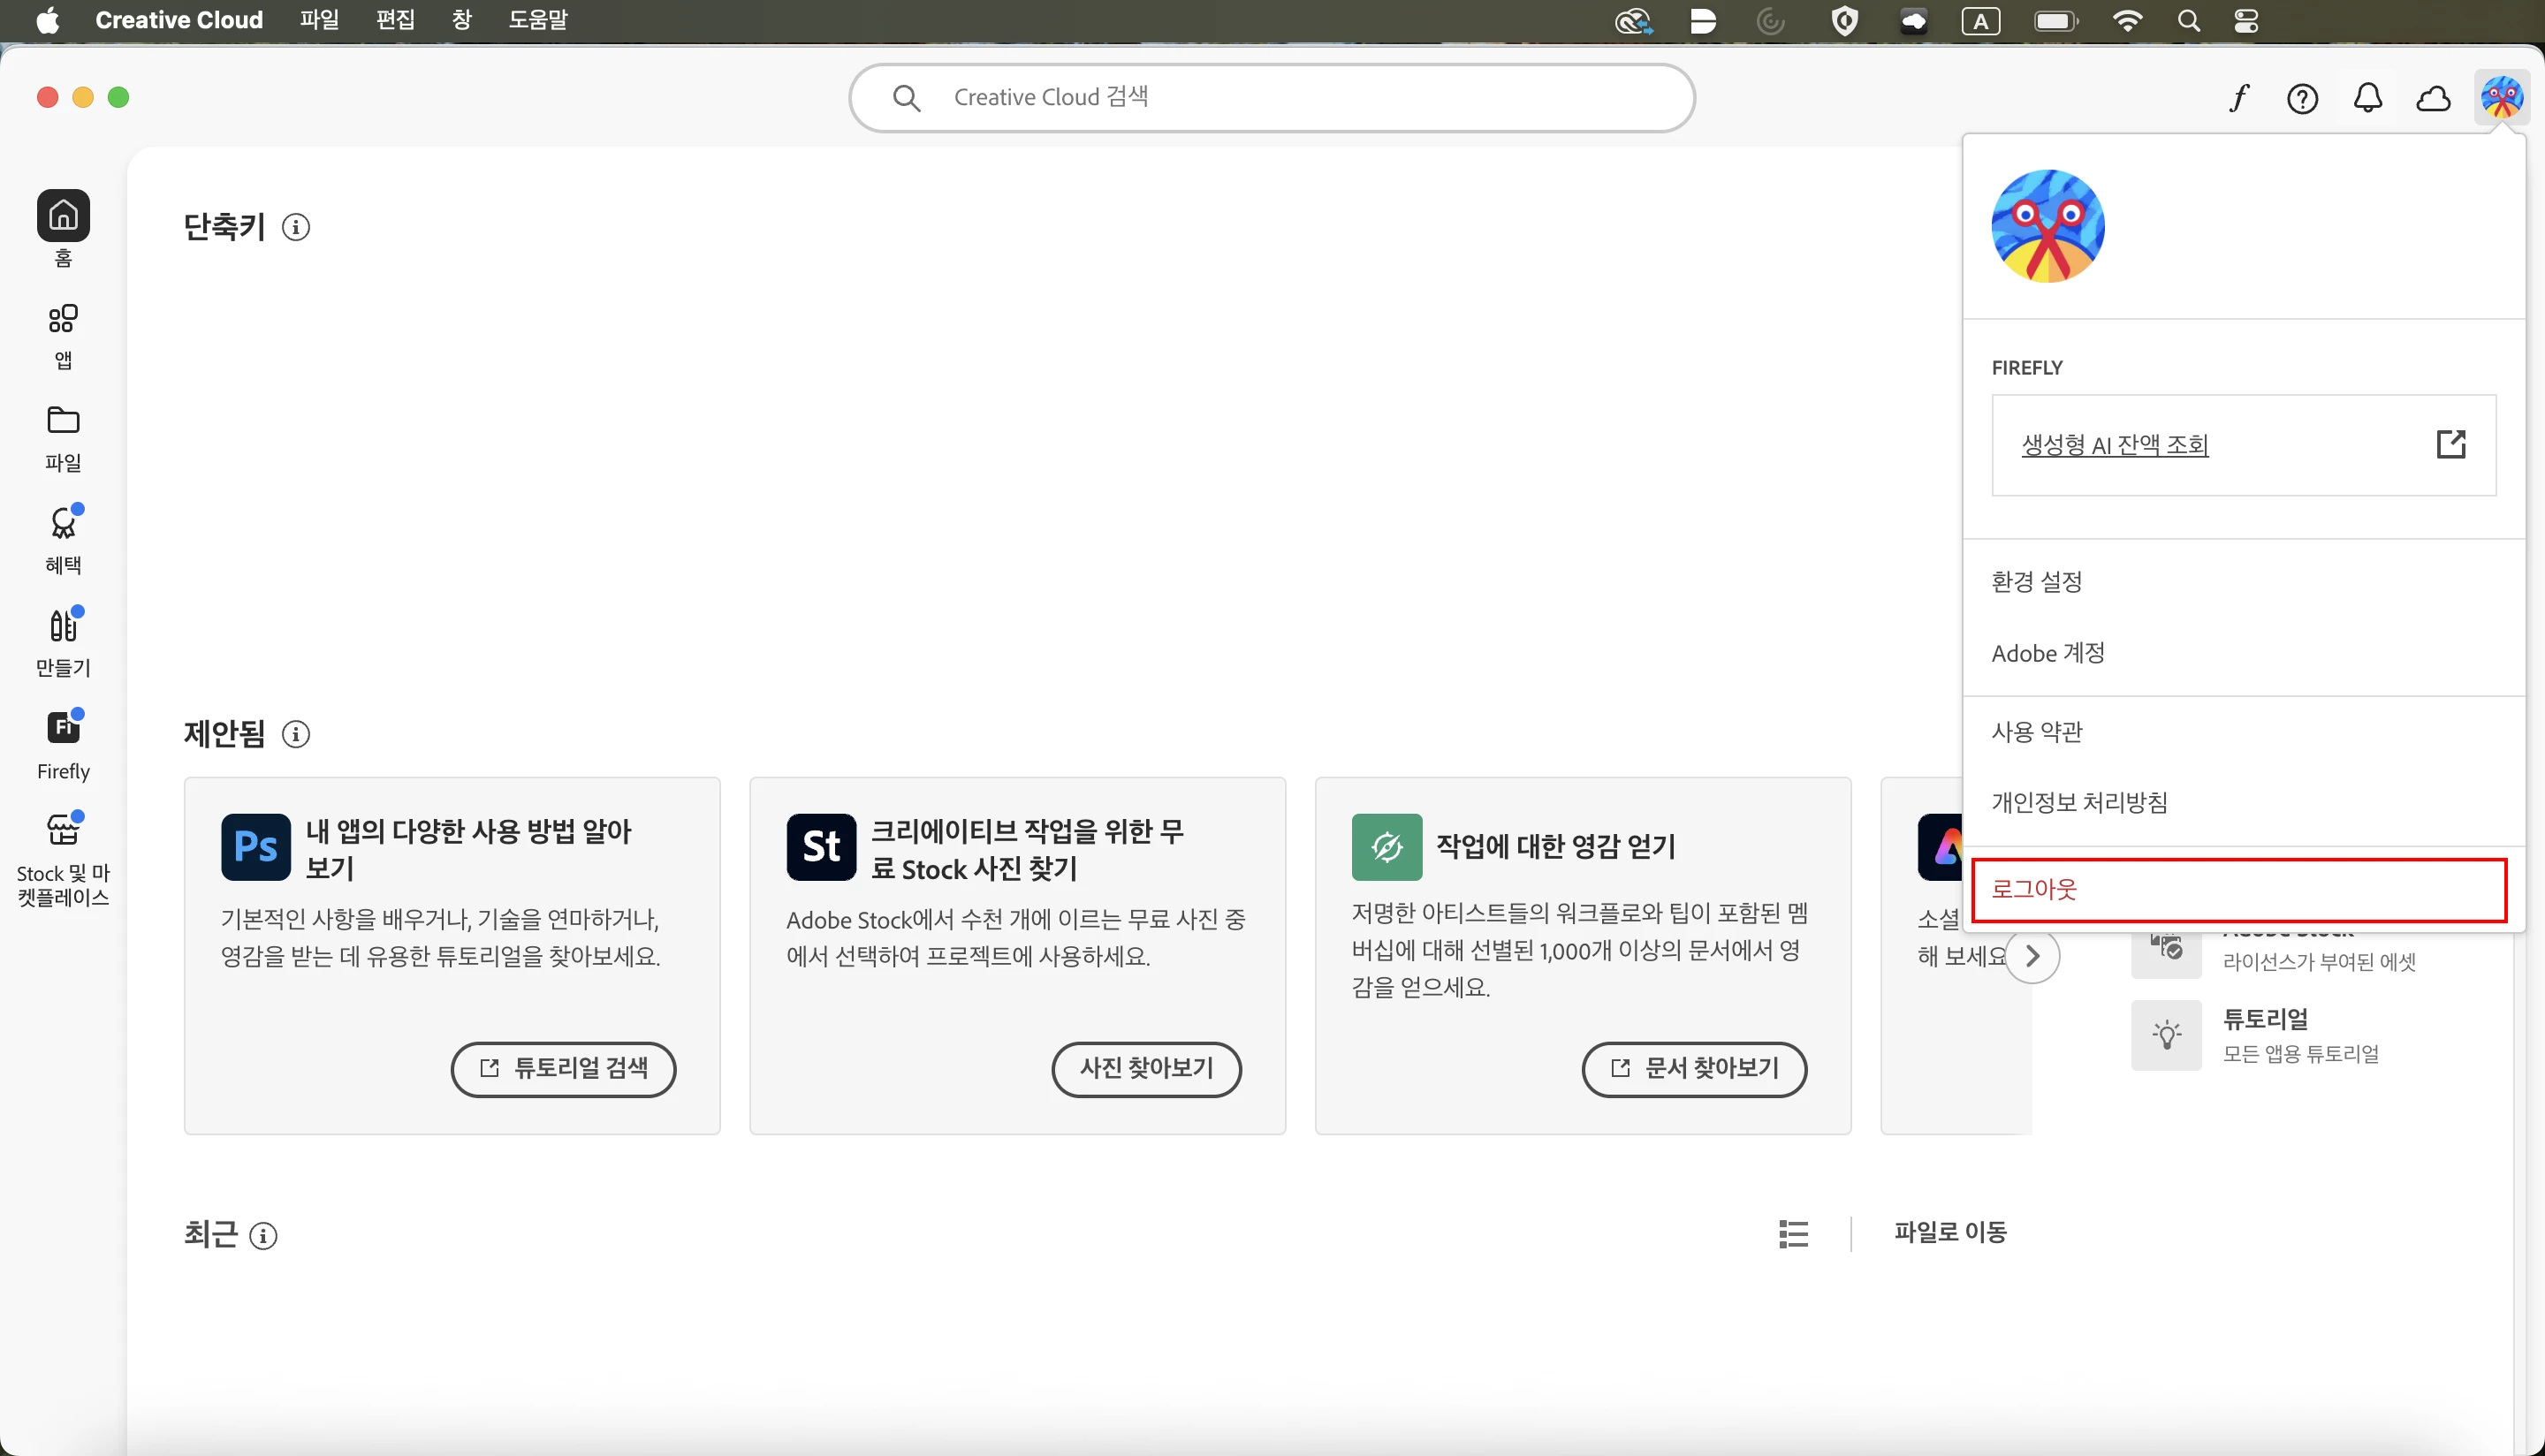Click the 혜택 benefits ribbon icon

(x=63, y=523)
